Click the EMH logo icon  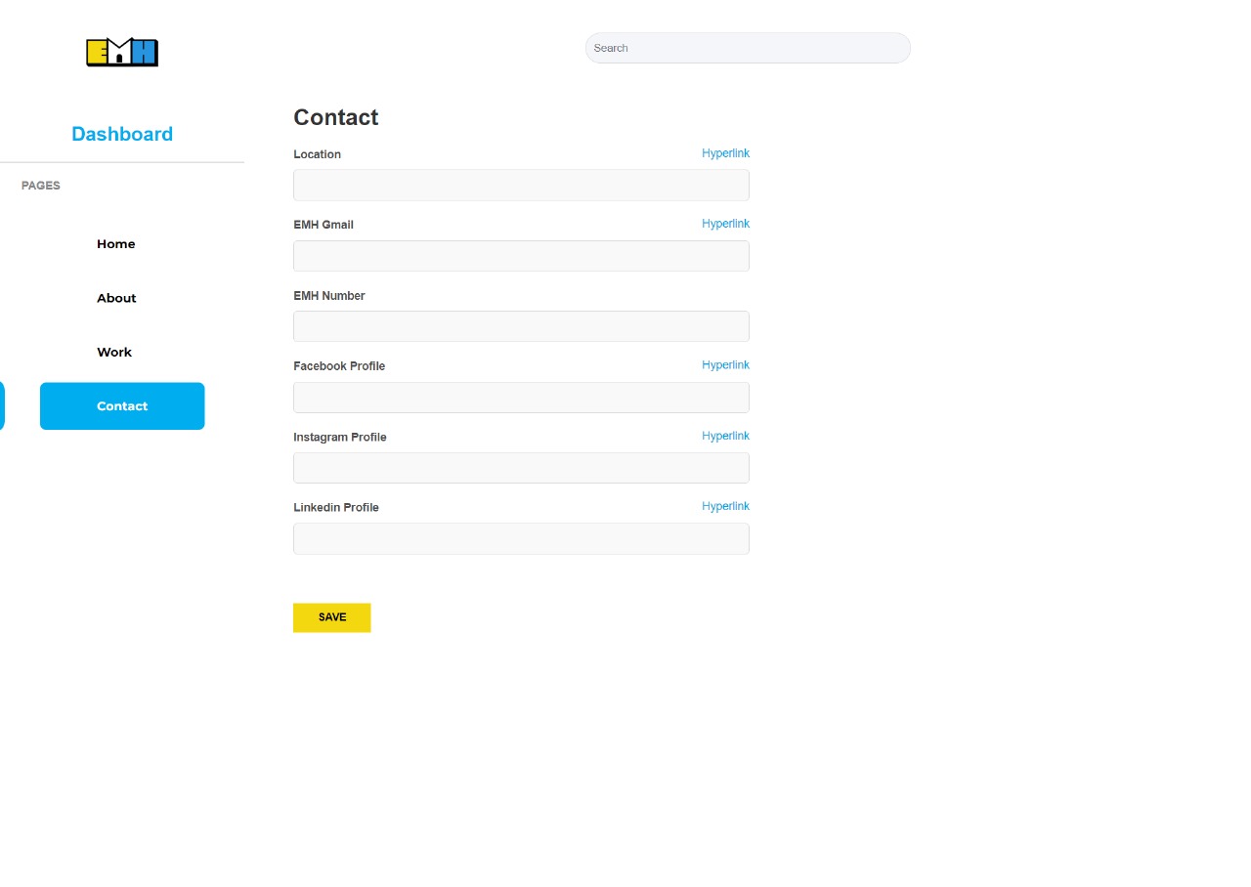coord(122,52)
